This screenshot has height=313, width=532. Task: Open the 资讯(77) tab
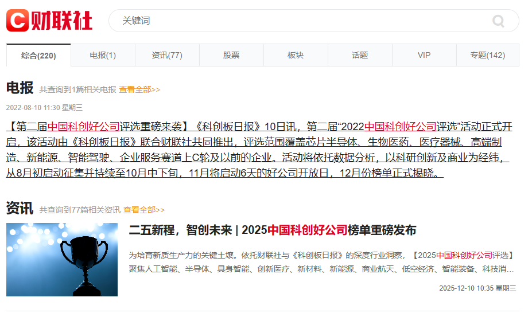pos(167,56)
